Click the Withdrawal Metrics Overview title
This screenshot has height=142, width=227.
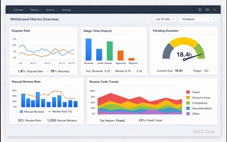34,19
